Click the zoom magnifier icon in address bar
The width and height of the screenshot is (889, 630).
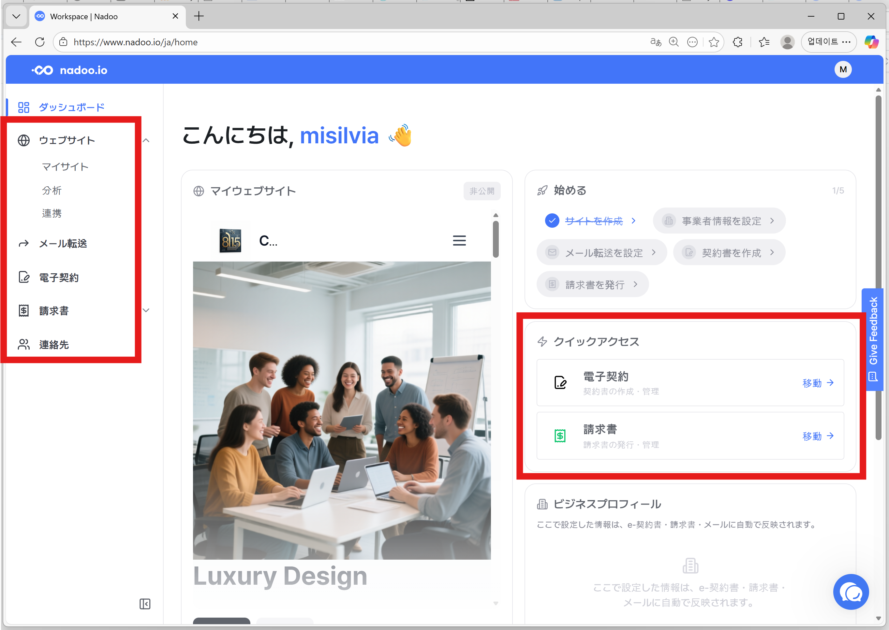point(674,42)
